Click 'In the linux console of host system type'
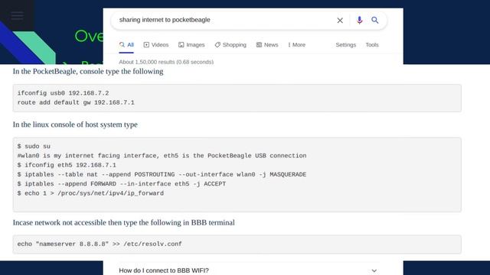 [75, 125]
